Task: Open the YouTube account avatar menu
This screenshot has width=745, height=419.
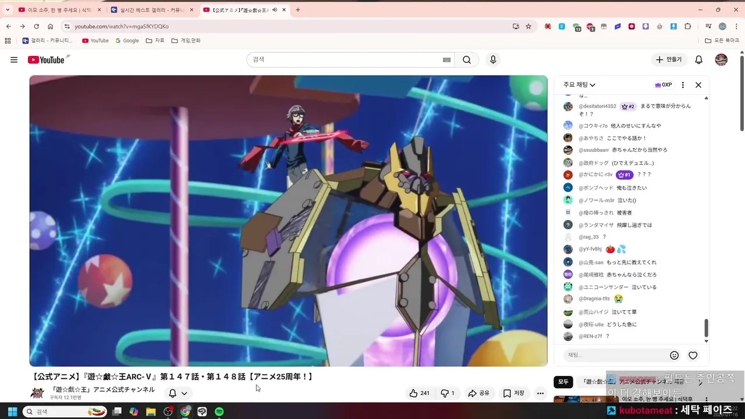Action: (x=721, y=60)
